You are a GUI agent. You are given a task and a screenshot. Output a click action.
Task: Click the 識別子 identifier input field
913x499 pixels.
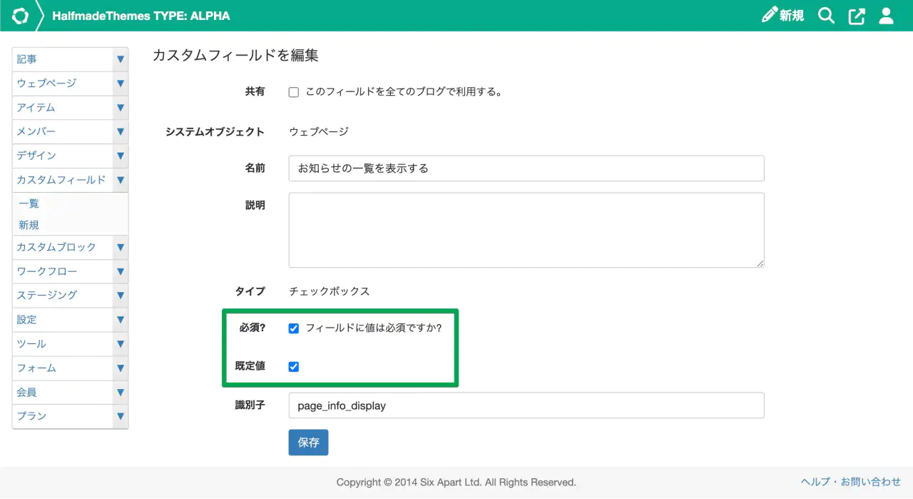point(526,405)
